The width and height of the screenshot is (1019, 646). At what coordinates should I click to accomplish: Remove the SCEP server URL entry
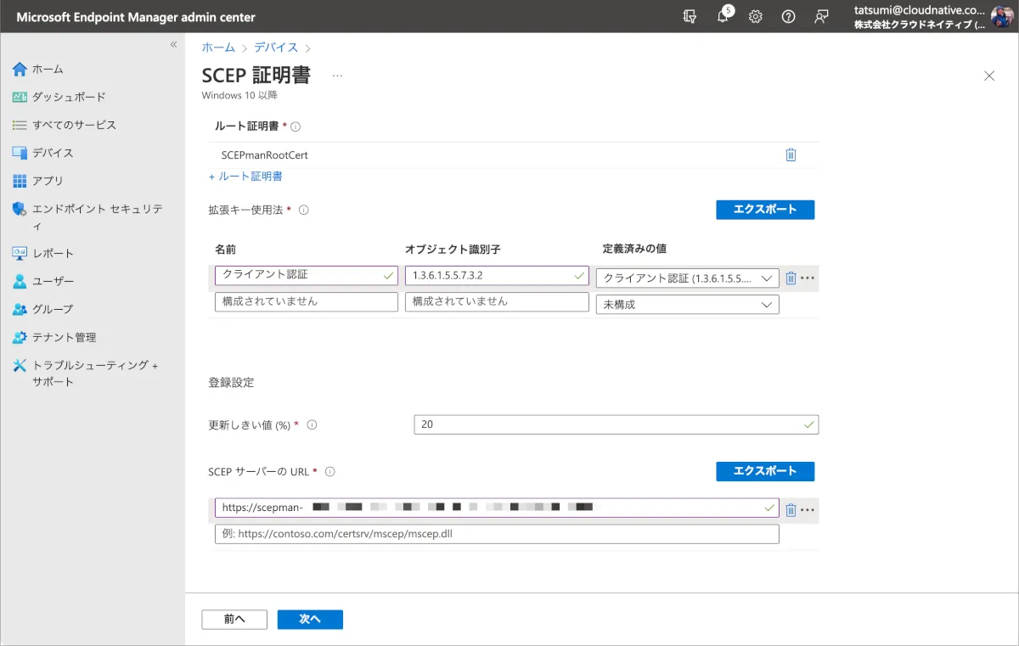click(x=791, y=509)
